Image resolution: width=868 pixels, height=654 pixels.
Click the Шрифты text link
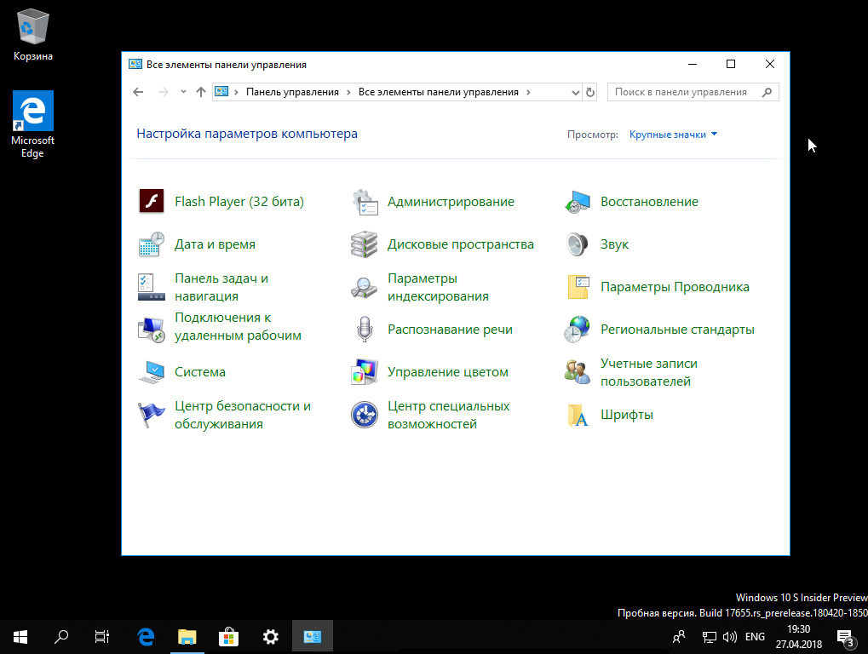click(x=627, y=415)
